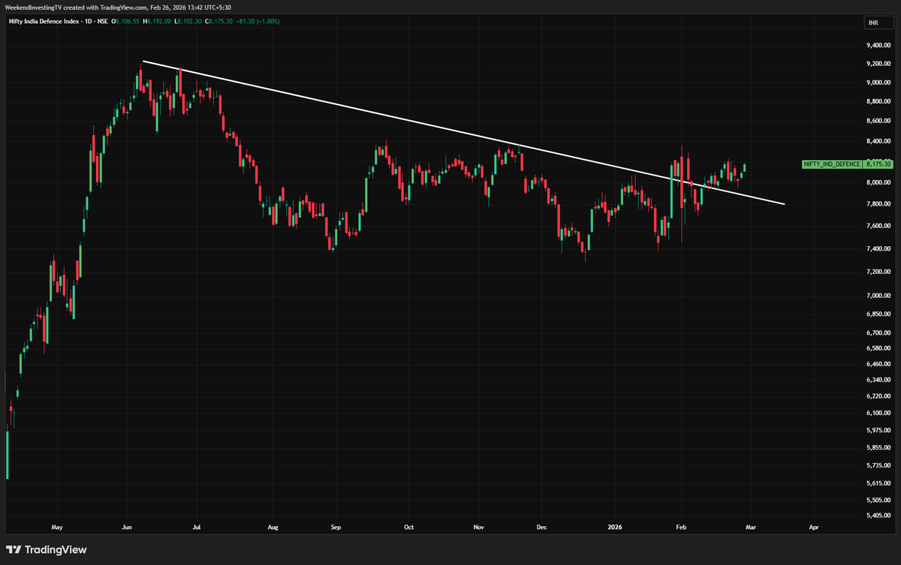
Task: Click the 7,800.00 price axis label
Action: [878, 204]
